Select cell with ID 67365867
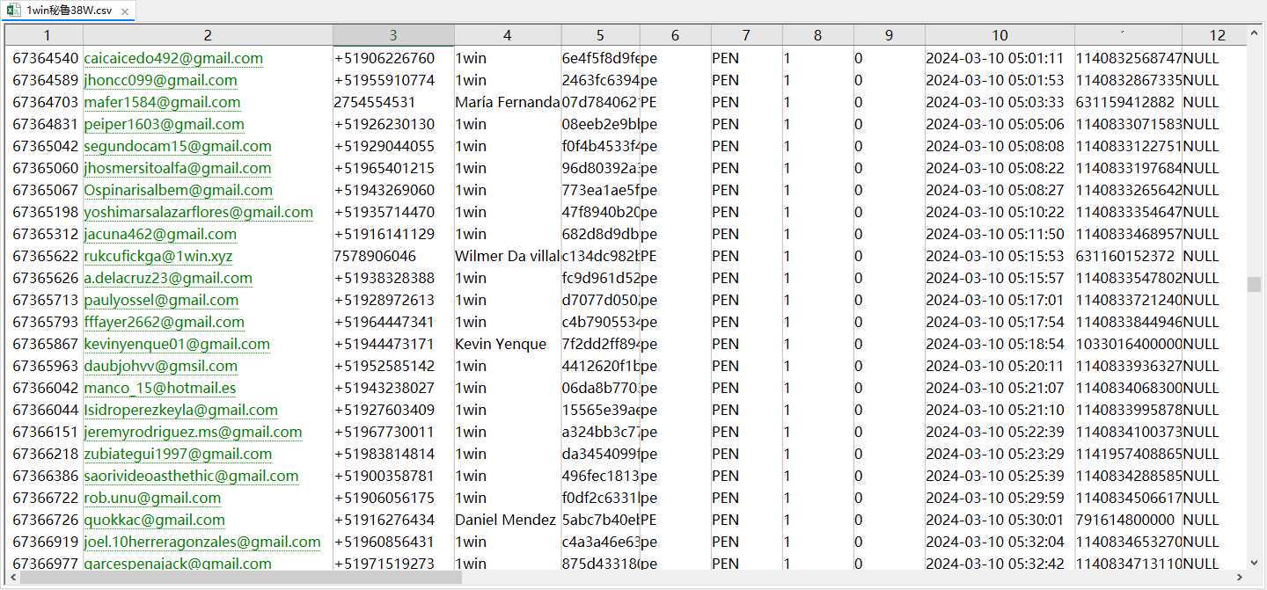 (x=46, y=344)
